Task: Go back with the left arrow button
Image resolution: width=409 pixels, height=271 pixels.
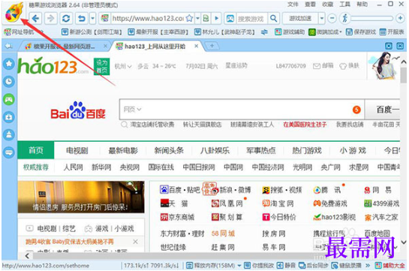Action: 35,19
